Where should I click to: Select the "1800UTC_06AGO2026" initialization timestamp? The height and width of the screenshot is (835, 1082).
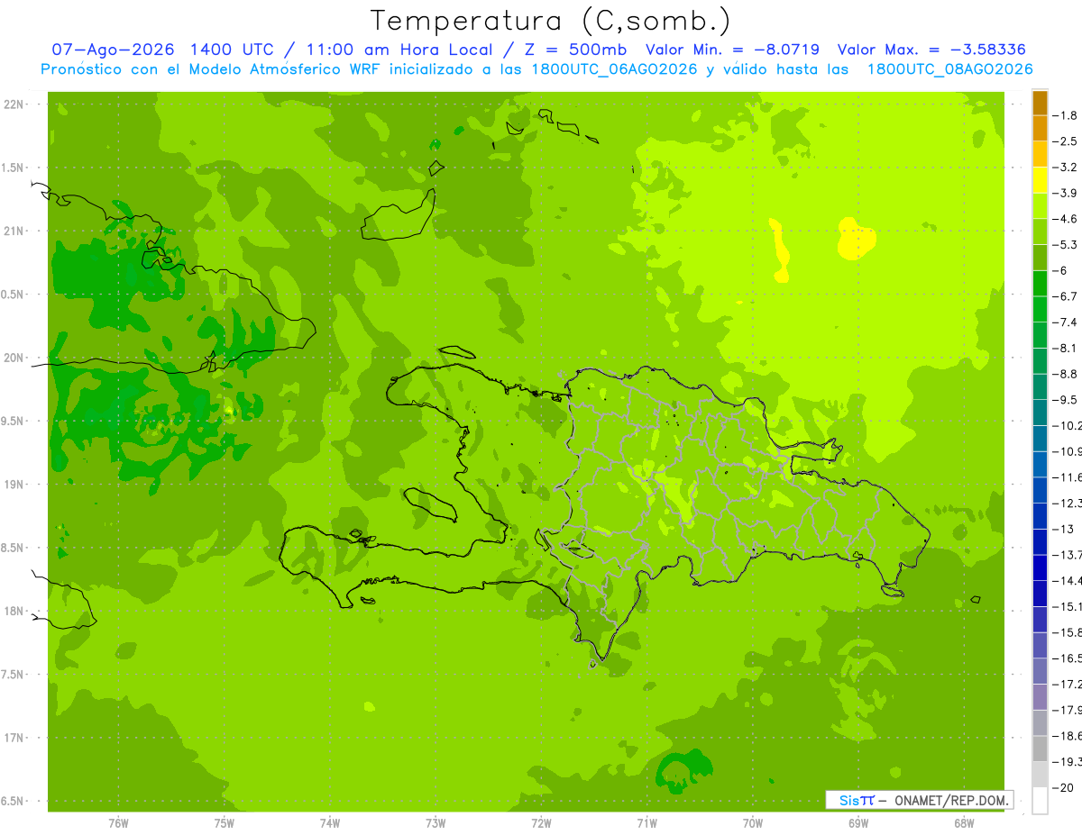coord(613,69)
